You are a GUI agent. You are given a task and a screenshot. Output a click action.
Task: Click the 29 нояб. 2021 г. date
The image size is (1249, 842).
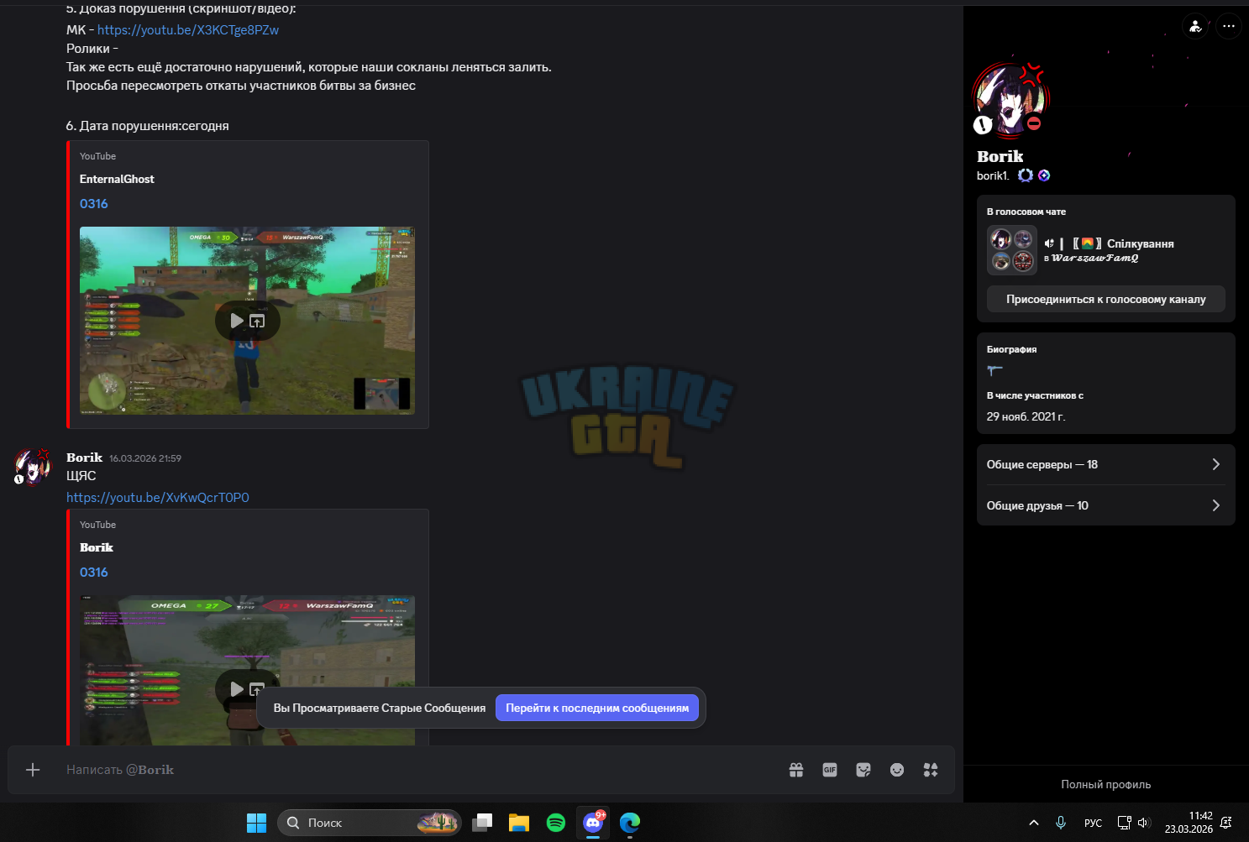click(1026, 416)
